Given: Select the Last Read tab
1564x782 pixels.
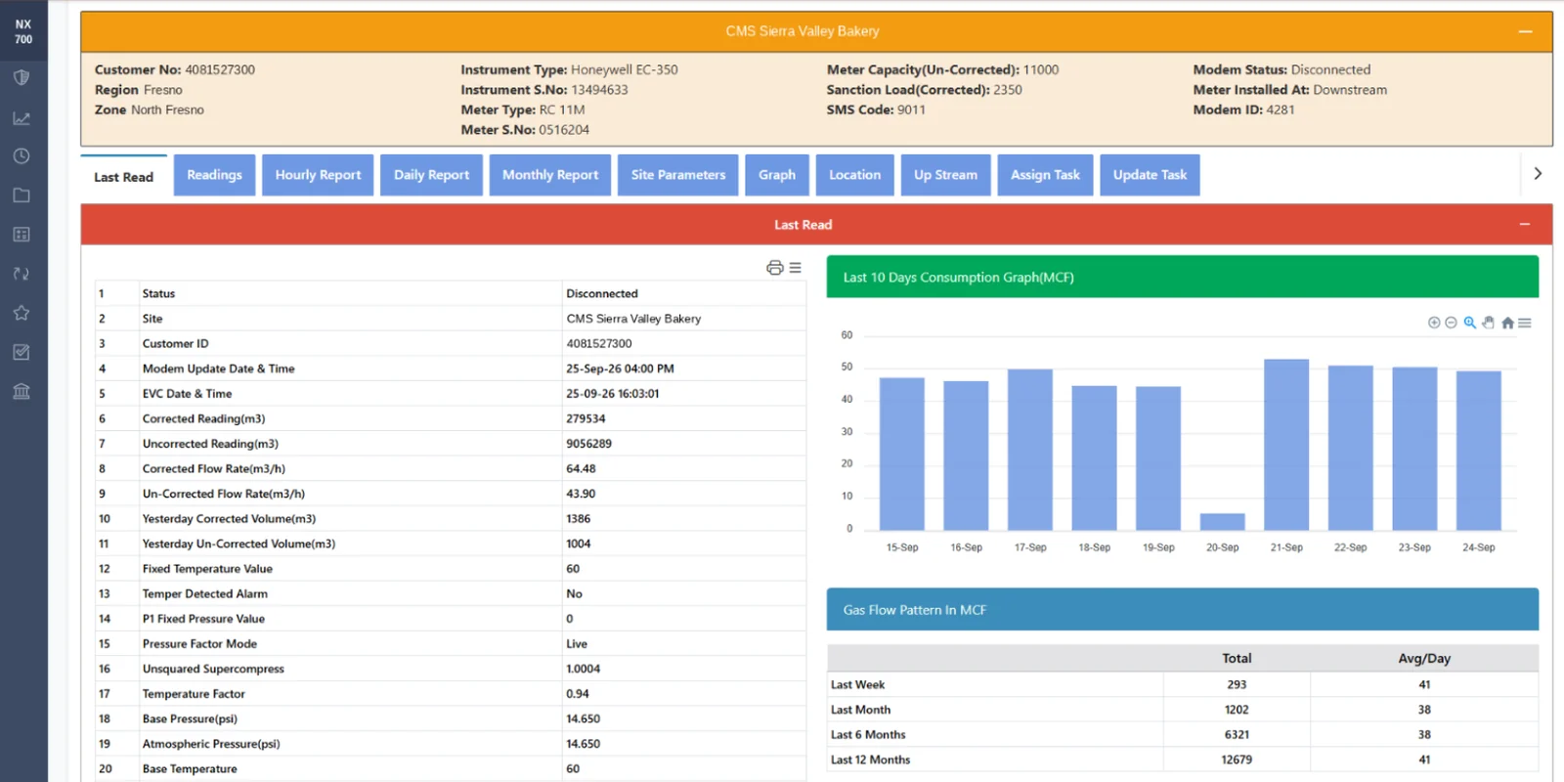Looking at the screenshot, I should click(124, 177).
